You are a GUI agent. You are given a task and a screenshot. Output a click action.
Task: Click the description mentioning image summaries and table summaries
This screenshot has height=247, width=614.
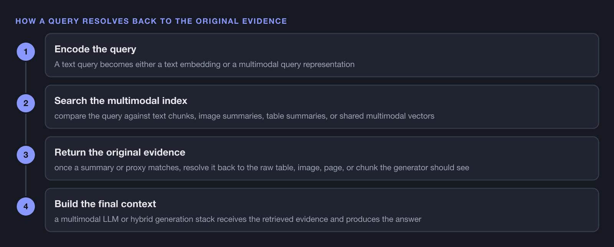click(x=244, y=116)
